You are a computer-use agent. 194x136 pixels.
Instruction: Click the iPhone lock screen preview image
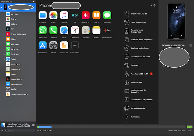[x=176, y=22]
